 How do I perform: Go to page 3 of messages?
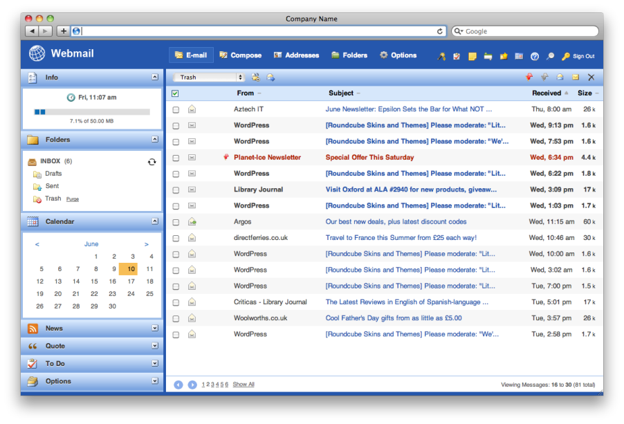click(x=212, y=384)
